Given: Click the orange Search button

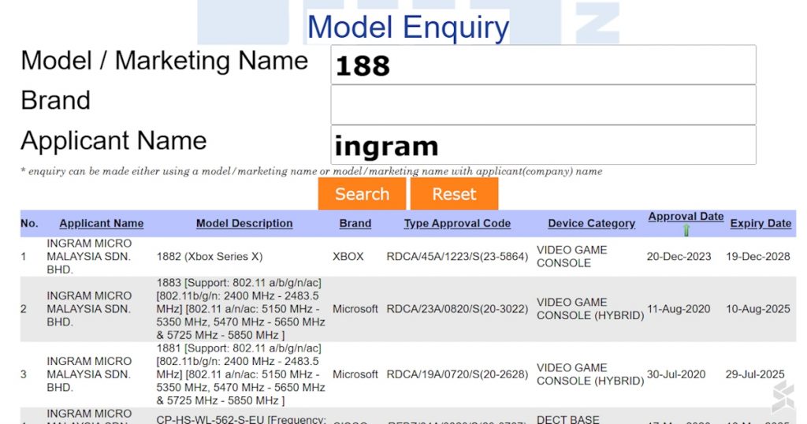Looking at the screenshot, I should pos(362,194).
